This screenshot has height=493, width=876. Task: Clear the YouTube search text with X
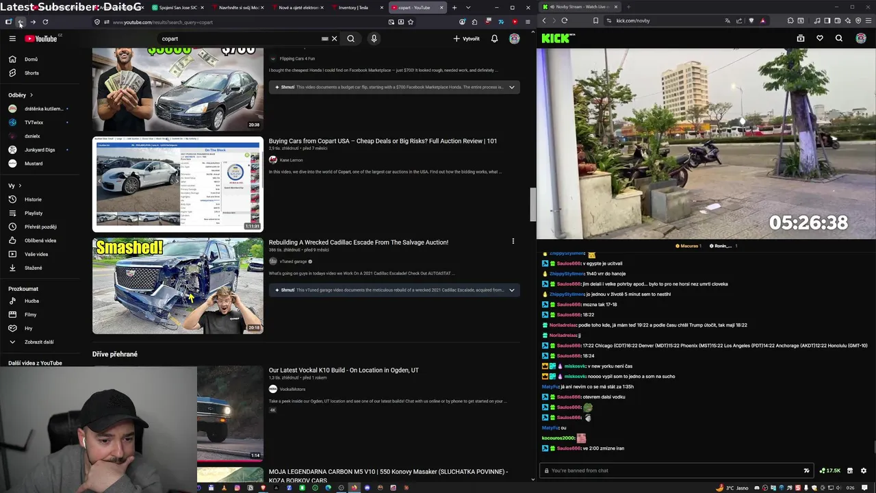tap(334, 38)
